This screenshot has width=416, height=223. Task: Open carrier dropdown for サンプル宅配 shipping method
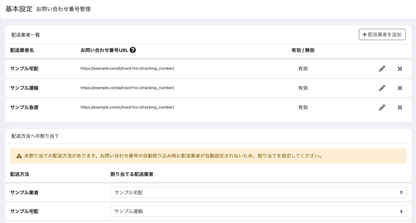pyautogui.click(x=258, y=211)
